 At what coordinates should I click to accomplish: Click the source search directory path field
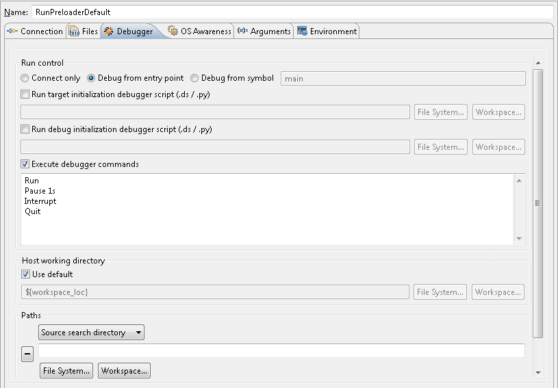[x=281, y=350]
